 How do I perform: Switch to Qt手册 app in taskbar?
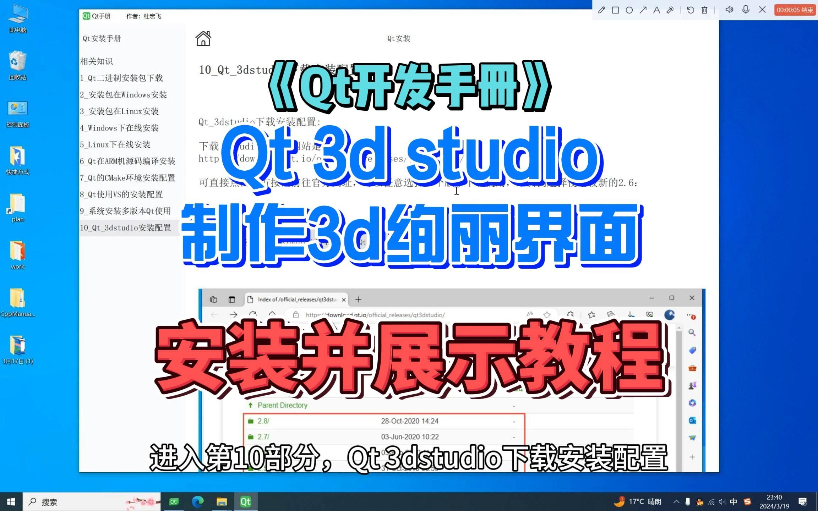(246, 502)
